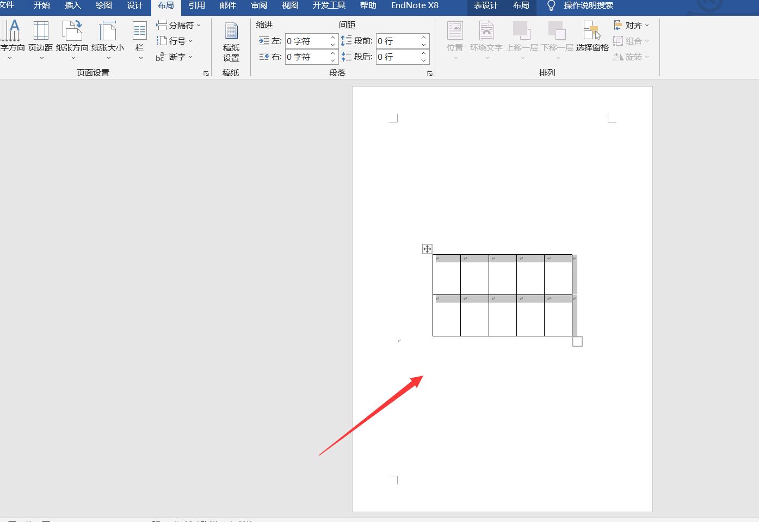Open the Align (对齐) dropdown

point(631,25)
